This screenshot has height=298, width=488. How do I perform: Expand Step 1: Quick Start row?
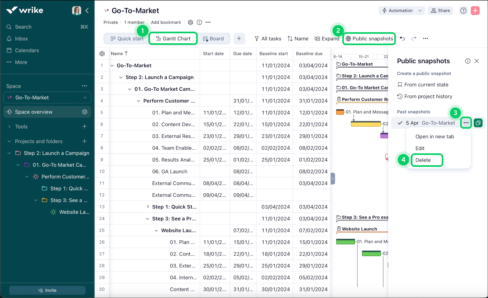[x=148, y=207]
